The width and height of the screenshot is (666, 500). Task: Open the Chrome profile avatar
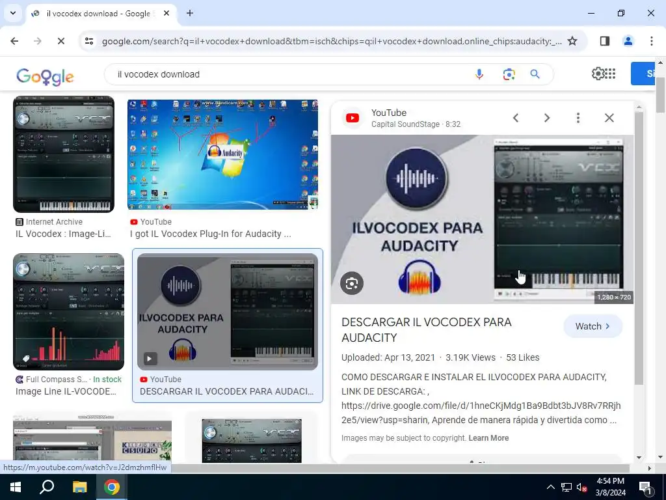click(x=628, y=41)
